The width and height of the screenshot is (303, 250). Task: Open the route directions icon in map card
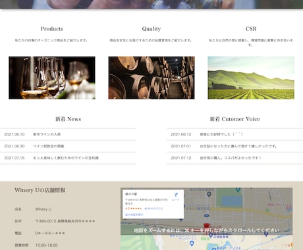(175, 195)
